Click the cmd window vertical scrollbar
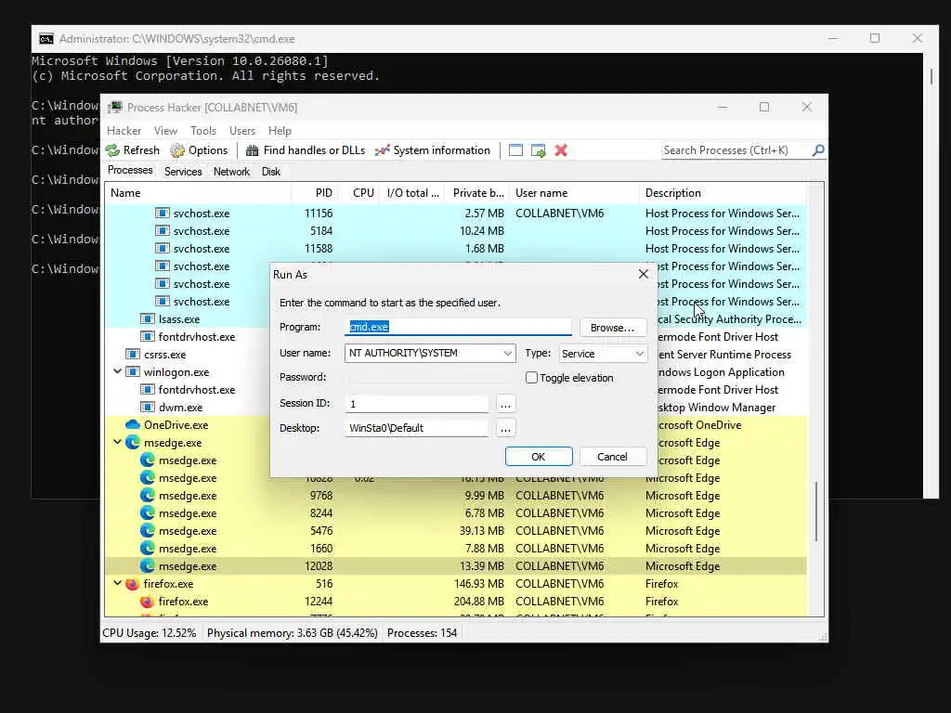The width and height of the screenshot is (951, 713). click(931, 76)
